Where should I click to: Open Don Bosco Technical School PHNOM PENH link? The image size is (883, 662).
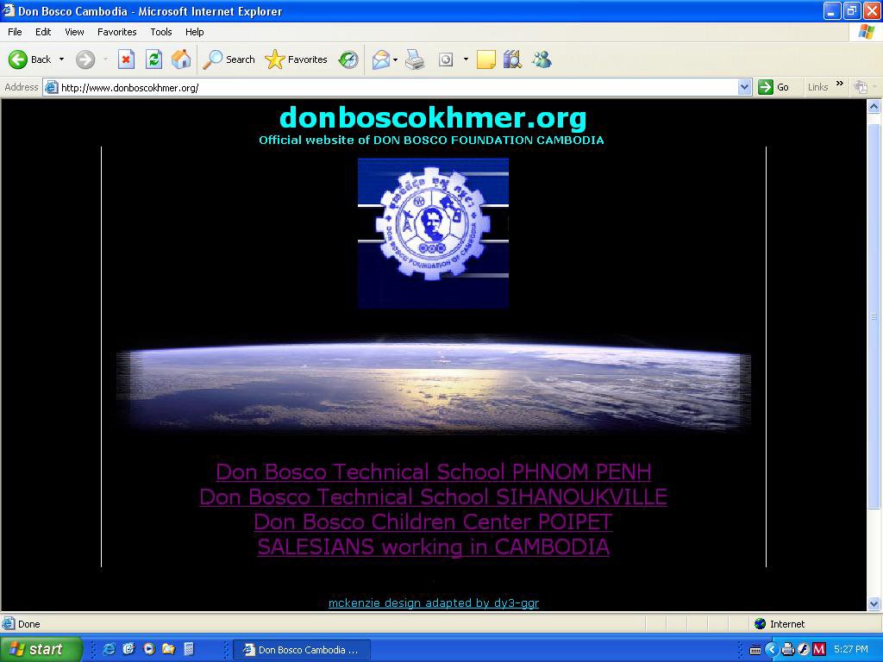coord(433,472)
